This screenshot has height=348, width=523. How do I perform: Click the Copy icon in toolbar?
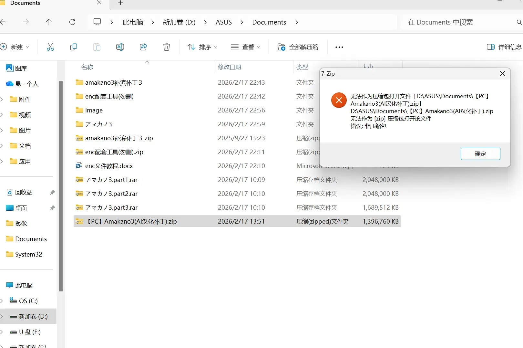click(74, 47)
